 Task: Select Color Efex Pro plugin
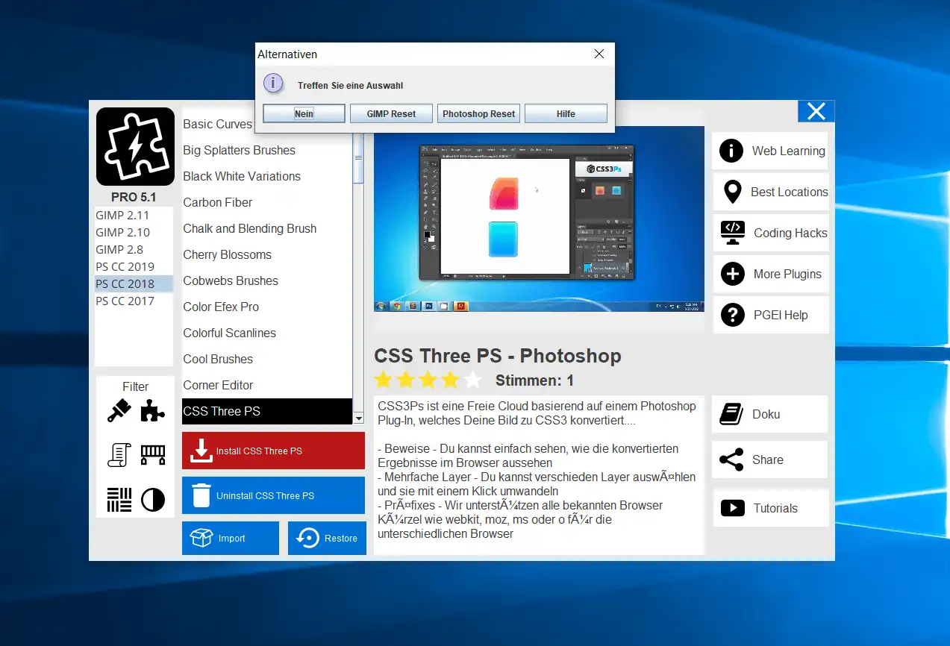tap(266, 307)
